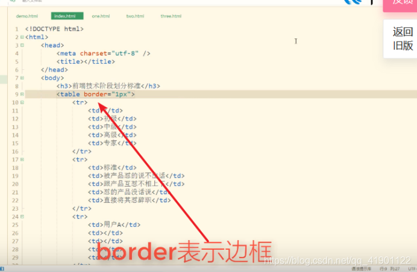Click the <td>中级</td> line

pos(112,127)
